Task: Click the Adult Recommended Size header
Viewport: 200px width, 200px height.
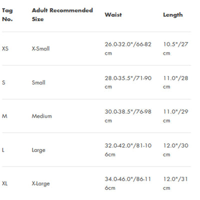Action: [62, 14]
